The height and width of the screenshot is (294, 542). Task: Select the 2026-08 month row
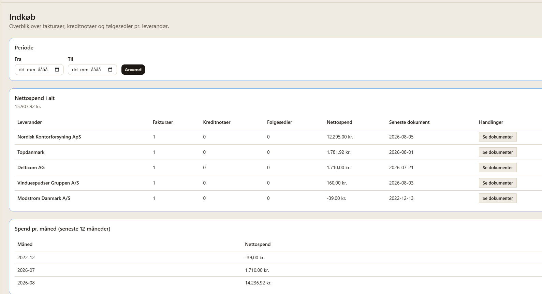click(x=278, y=283)
